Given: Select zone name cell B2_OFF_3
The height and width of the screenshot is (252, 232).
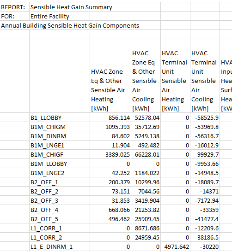Looking at the screenshot, I should coord(60,200).
